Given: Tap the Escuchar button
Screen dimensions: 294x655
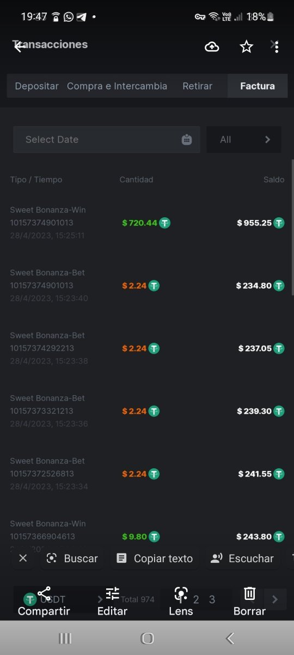Looking at the screenshot, I should point(242,558).
